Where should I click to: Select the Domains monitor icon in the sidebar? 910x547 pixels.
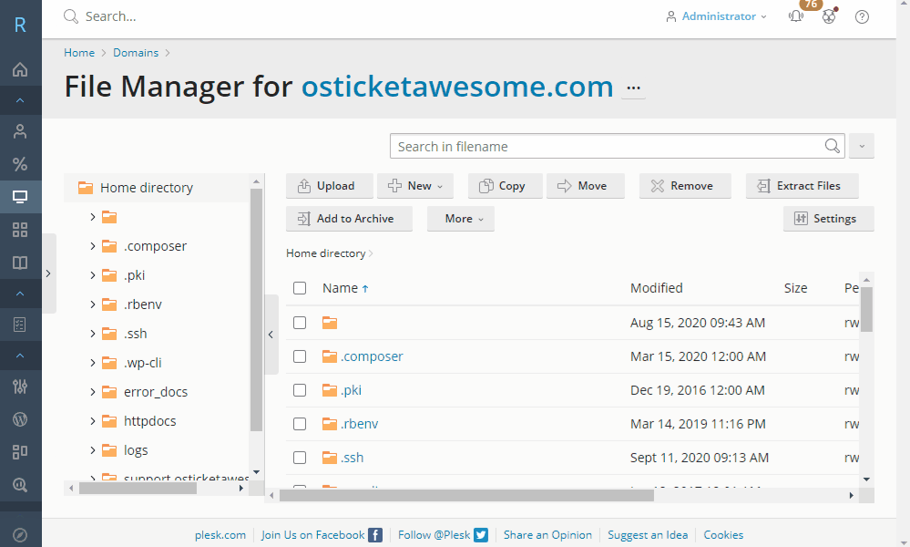pos(20,197)
